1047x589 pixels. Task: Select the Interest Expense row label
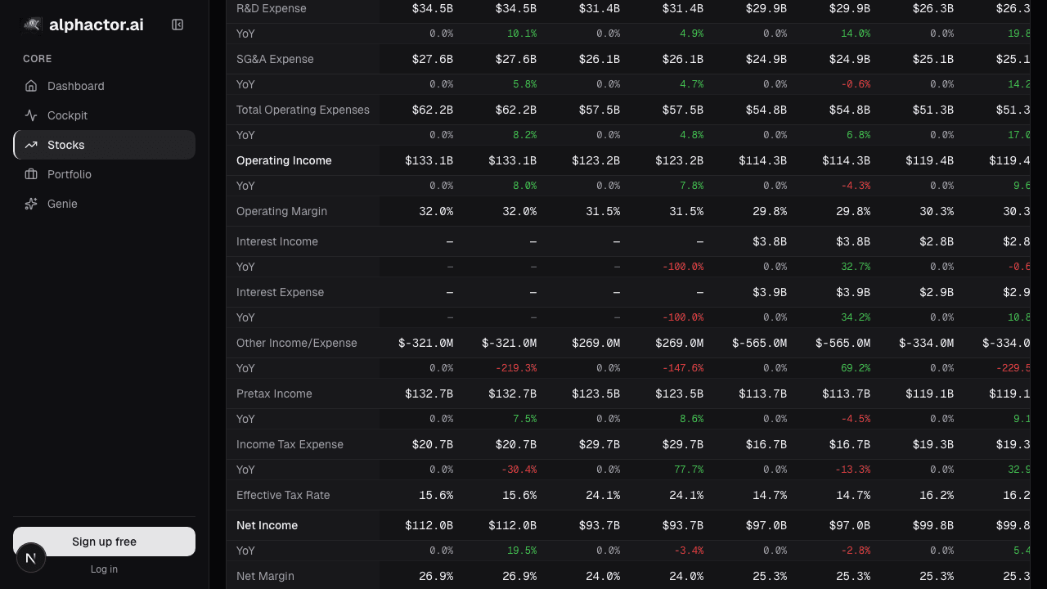coord(280,292)
